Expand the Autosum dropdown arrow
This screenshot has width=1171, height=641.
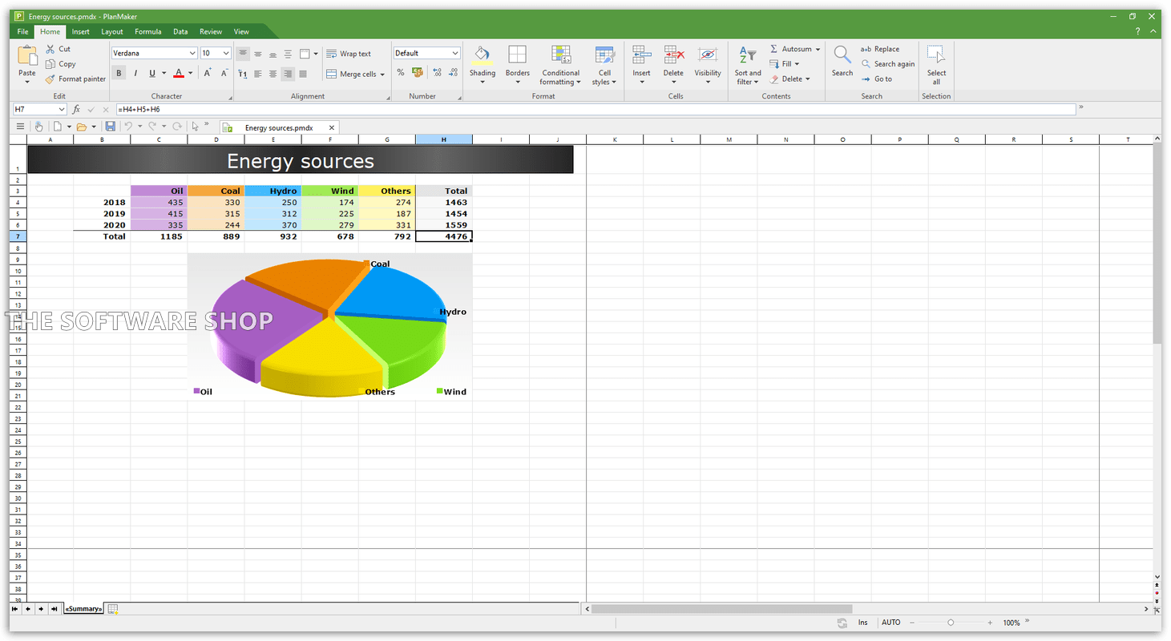pos(818,49)
